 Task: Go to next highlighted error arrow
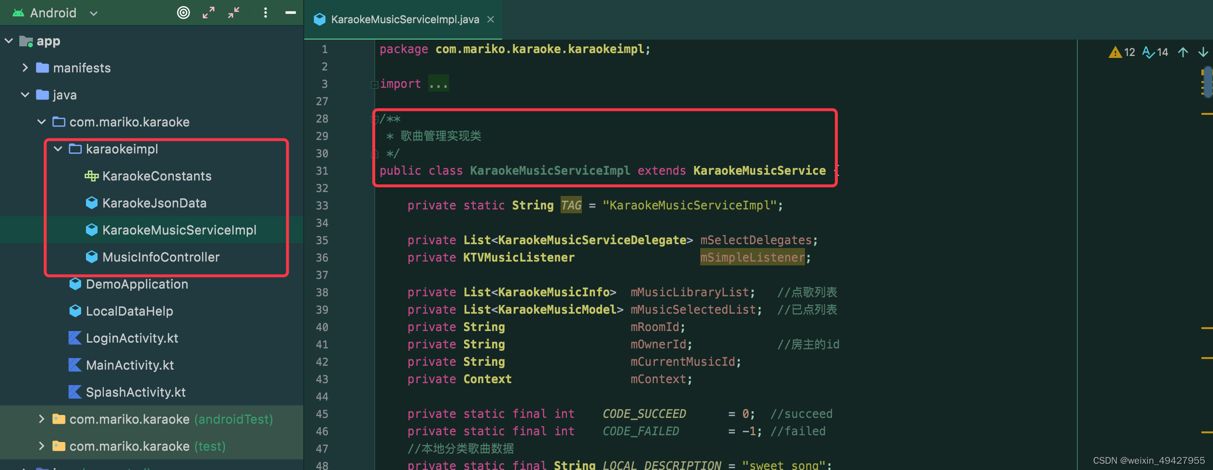tap(1203, 52)
